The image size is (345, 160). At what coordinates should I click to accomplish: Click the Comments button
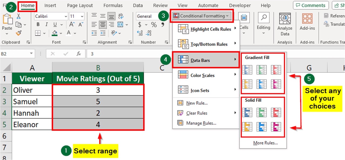[x=311, y=5]
